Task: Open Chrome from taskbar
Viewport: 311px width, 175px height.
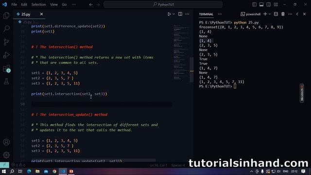Action: tap(54, 171)
